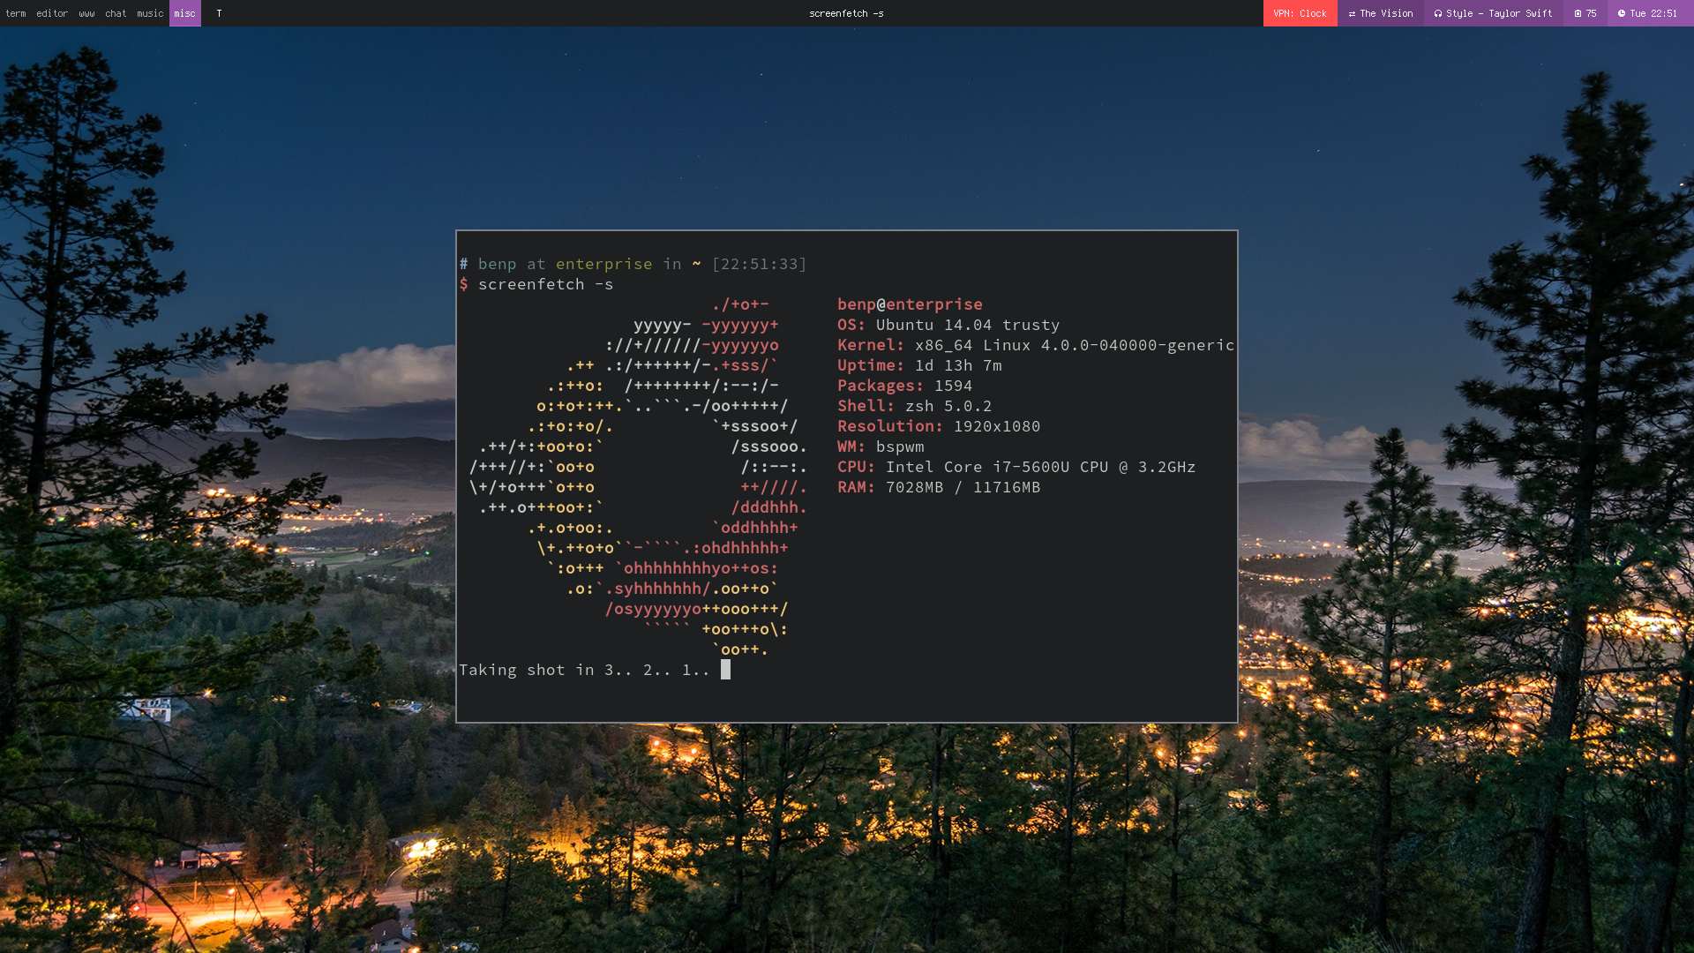The width and height of the screenshot is (1694, 953).
Task: Click the terminal cursor block after countdown
Action: [x=725, y=670]
